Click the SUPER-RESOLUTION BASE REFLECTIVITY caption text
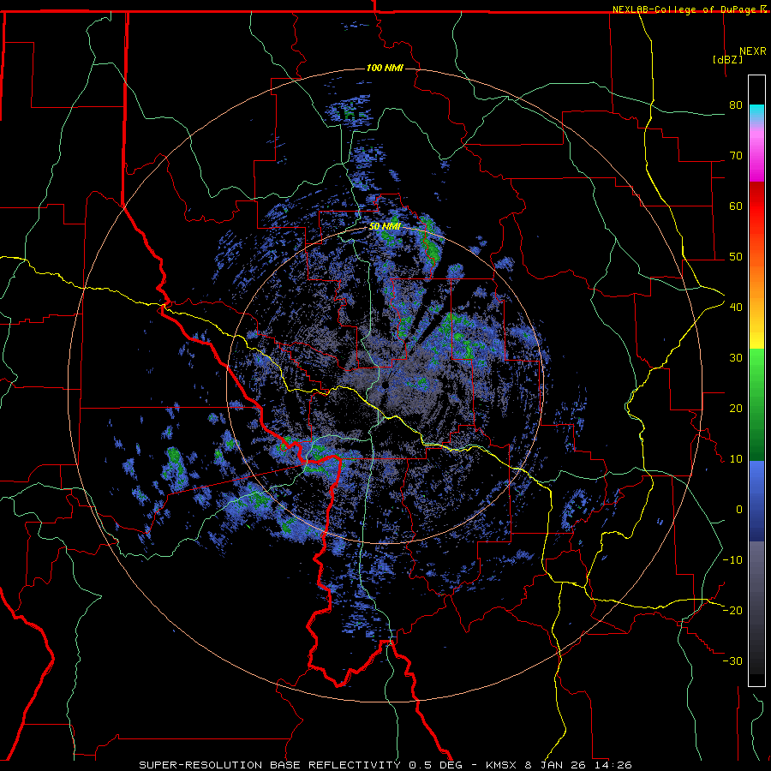Viewport: 771px width, 771px height. click(x=270, y=765)
